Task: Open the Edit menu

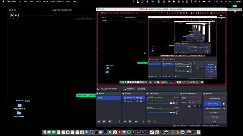Action: 25,2
